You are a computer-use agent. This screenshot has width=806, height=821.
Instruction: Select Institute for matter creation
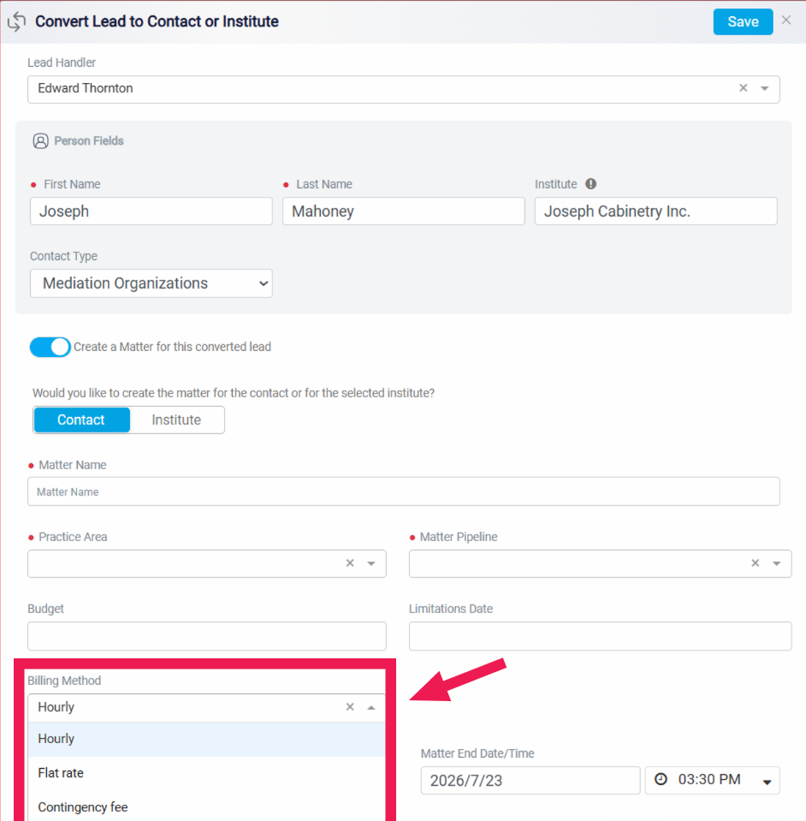click(176, 420)
